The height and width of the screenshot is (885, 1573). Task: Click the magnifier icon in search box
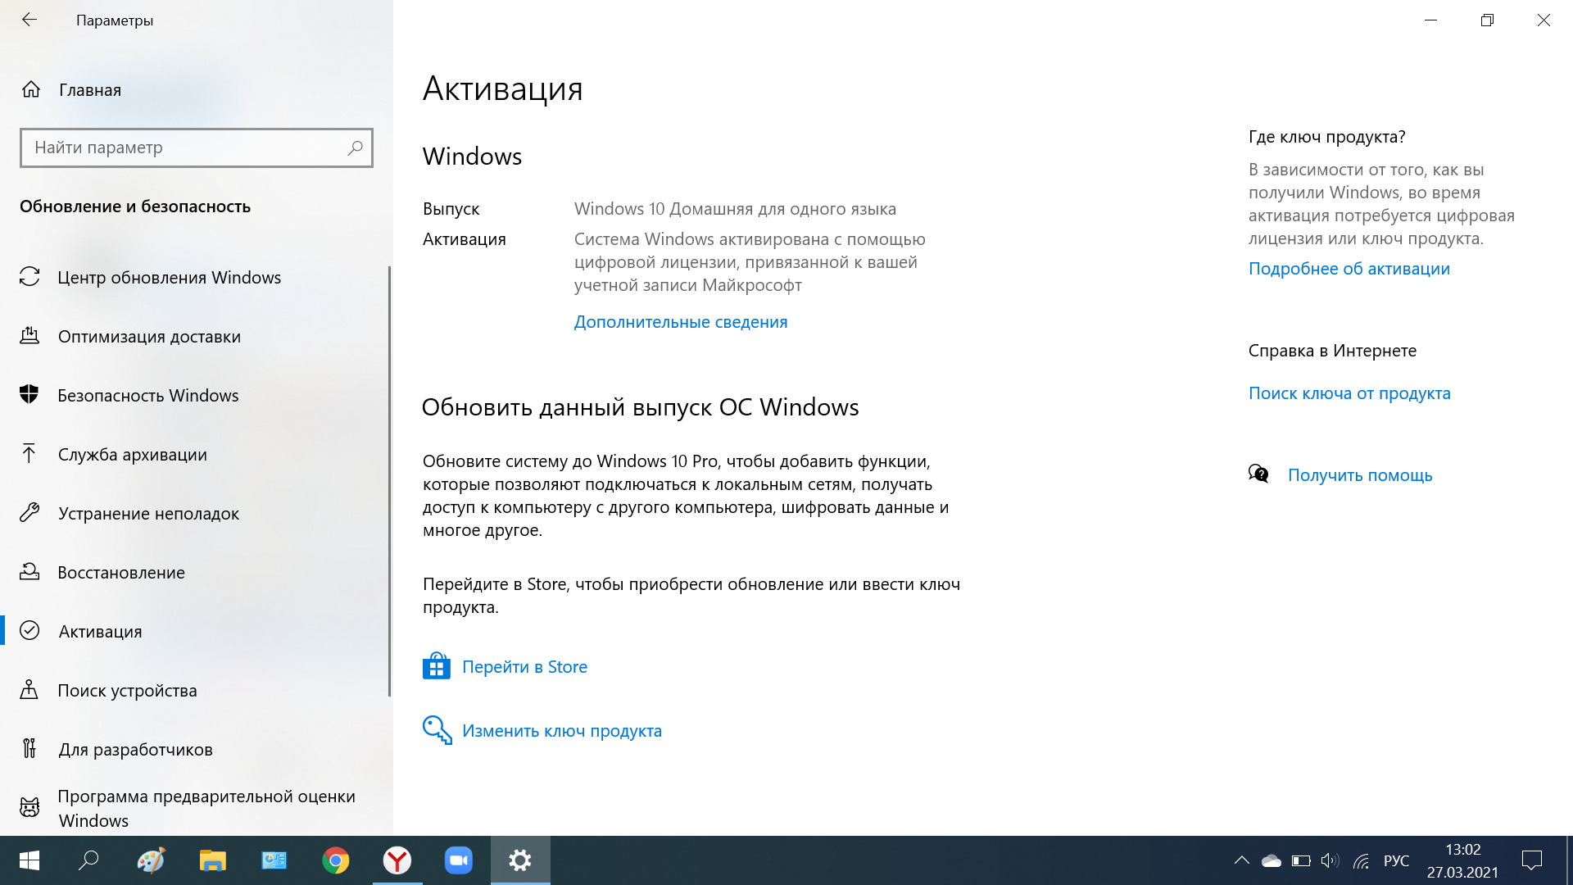coord(355,147)
